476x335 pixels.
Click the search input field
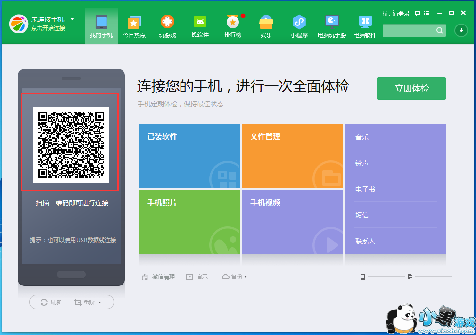(x=409, y=31)
